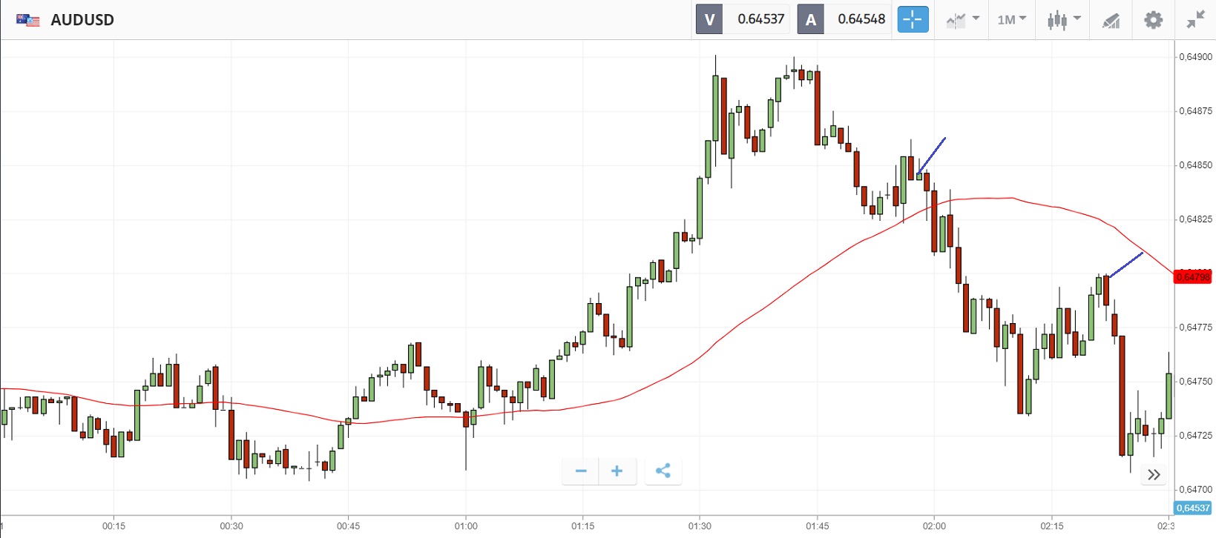Click the AUDUSD symbol name

pos(82,20)
